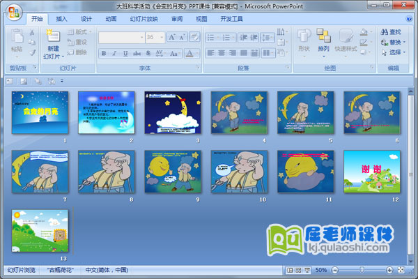
Task: Select slide 12 thank-you thumbnail
Action: [x=372, y=172]
